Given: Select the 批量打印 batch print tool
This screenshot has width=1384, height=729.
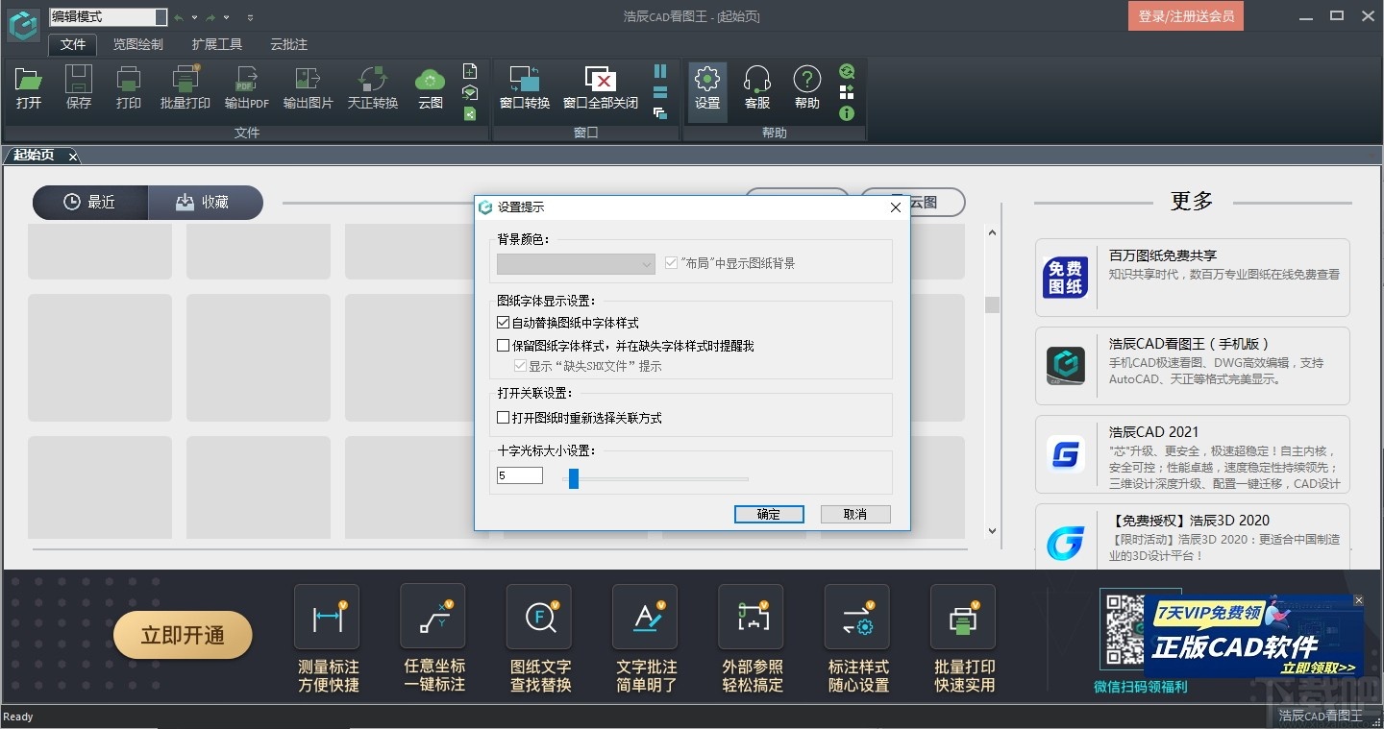Looking at the screenshot, I should point(185,86).
